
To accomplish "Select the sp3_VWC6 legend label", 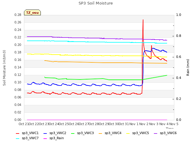I will tap(168, 133).
